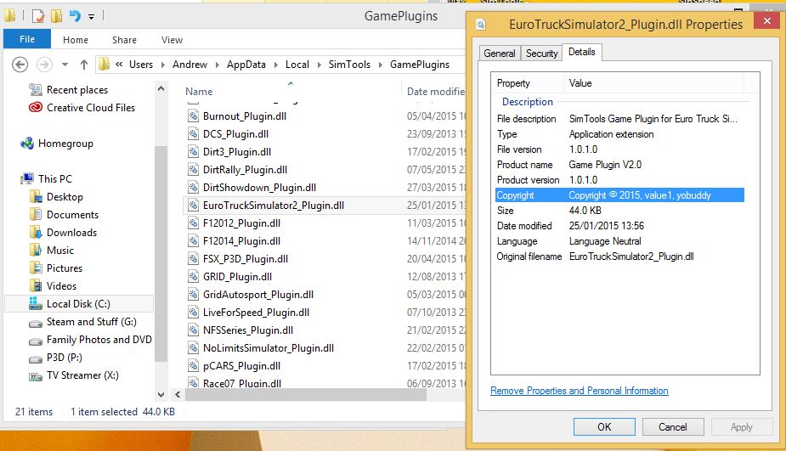Click AppData in the address breadcrumb
This screenshot has width=786, height=451.
246,65
